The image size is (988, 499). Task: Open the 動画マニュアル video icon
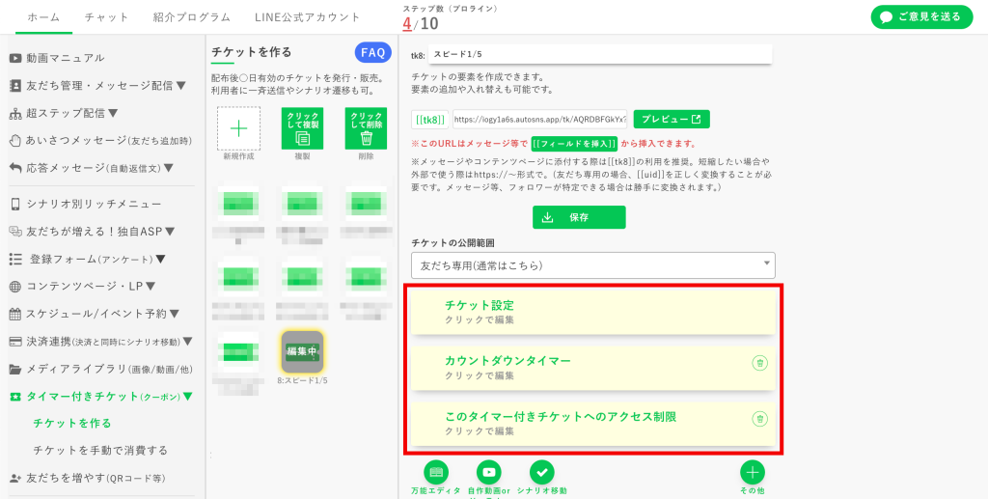(15, 58)
